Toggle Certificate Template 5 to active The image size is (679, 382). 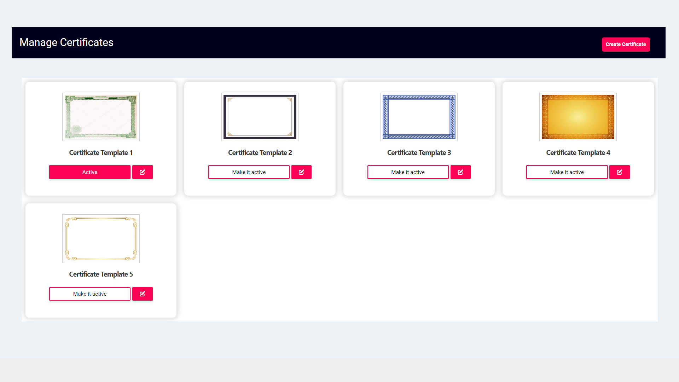[x=89, y=294]
